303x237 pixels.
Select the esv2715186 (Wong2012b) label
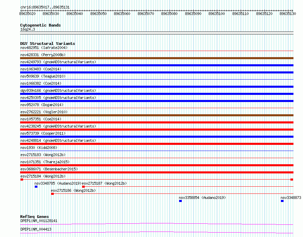pyautogui.click(x=73, y=190)
